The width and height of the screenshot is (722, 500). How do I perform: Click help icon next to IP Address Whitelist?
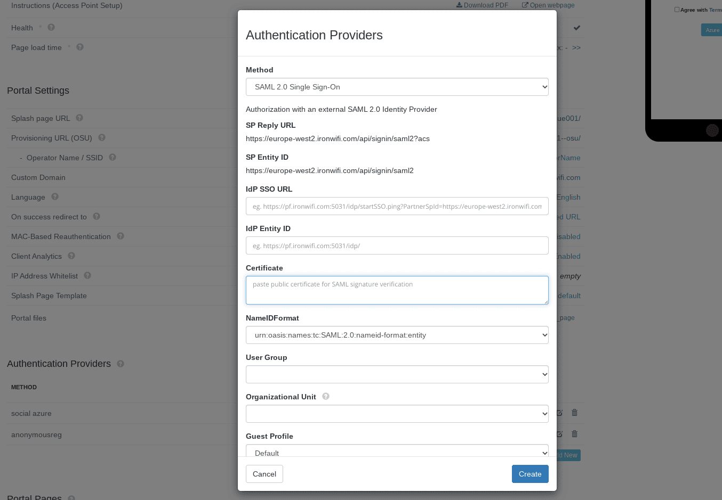[87, 275]
